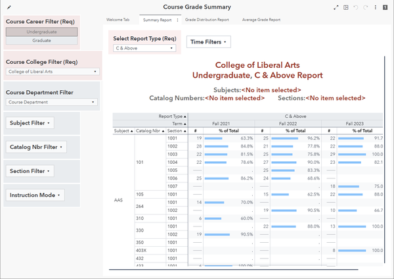Click the alert notification icon
The height and width of the screenshot is (279, 394).
point(385,7)
